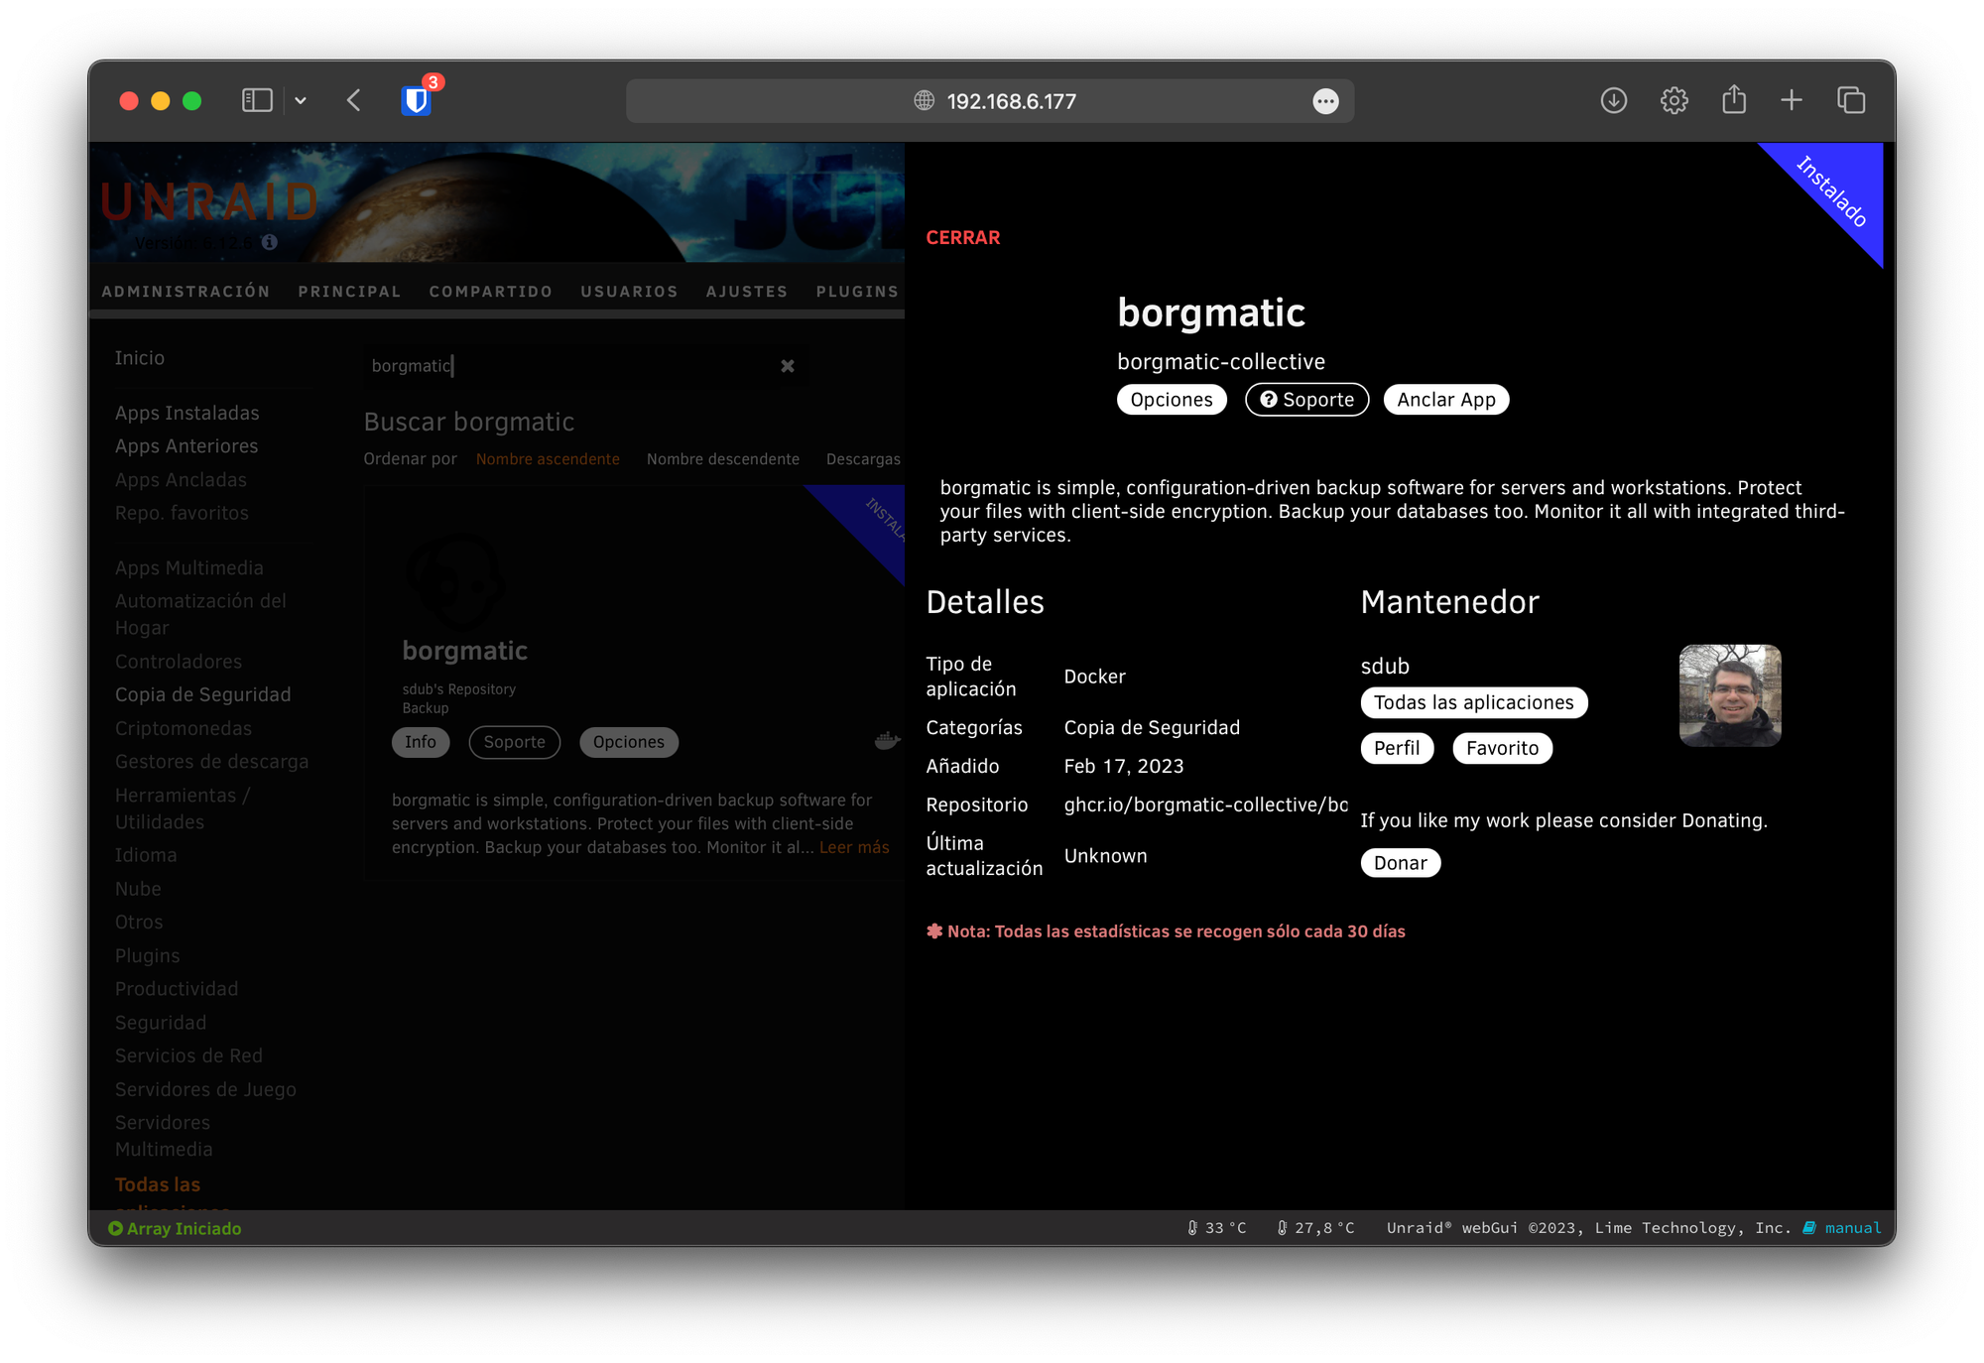The height and width of the screenshot is (1363, 1984).
Task: Open the Usuarios tab
Action: [629, 292]
